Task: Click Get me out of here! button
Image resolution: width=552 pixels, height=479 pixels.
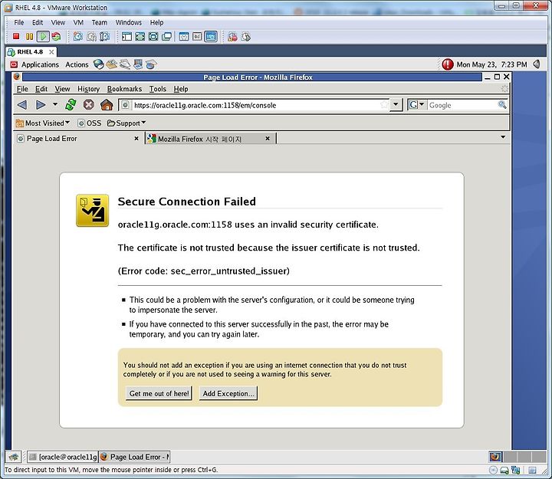Action: pos(159,393)
